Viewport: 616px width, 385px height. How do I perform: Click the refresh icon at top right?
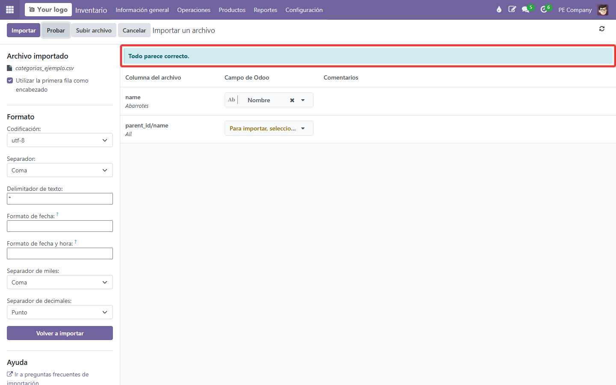pos(602,29)
